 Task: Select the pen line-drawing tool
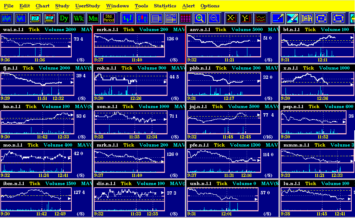click(x=278, y=19)
